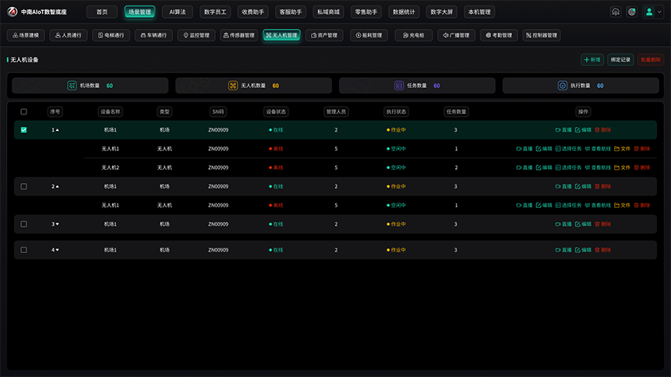Toggle the select-all header checkbox
Viewport: 671px width, 377px height.
(x=23, y=111)
